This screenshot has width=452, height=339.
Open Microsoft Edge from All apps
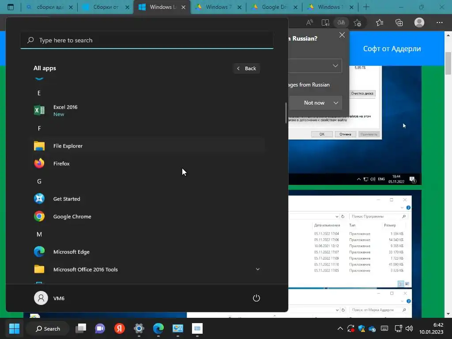click(x=147, y=252)
